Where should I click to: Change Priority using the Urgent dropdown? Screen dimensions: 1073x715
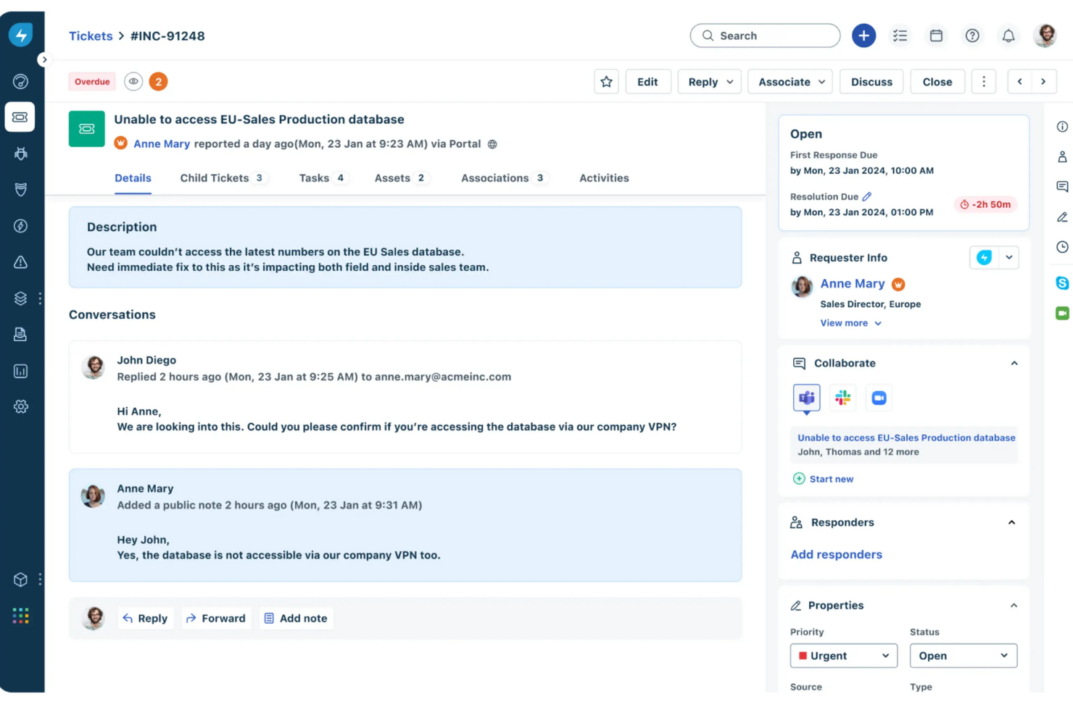pyautogui.click(x=843, y=656)
